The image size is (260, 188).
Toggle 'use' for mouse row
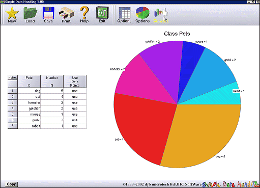click(x=75, y=114)
